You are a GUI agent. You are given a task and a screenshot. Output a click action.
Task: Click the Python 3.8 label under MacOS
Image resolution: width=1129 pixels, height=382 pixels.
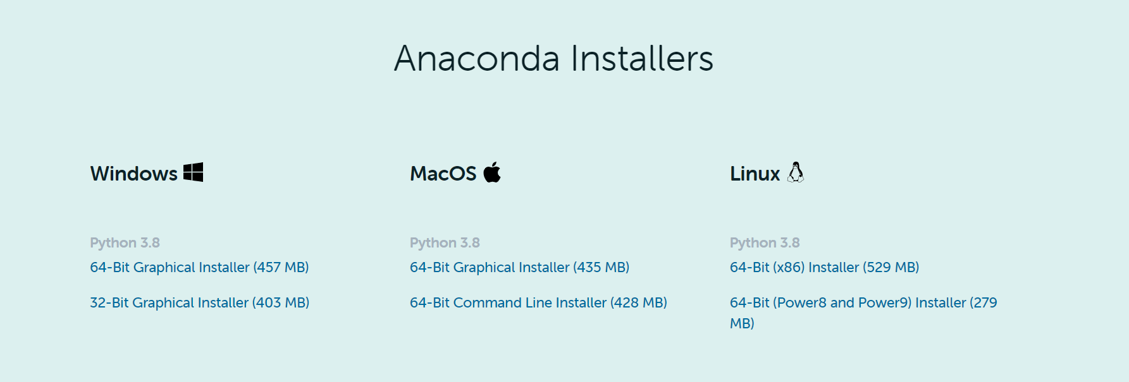pos(445,242)
